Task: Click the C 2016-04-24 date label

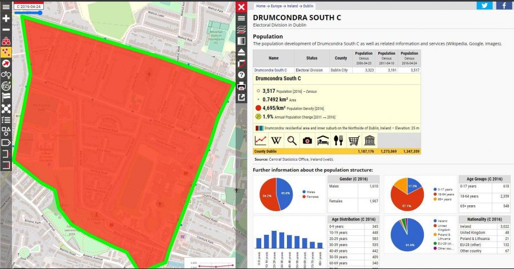Action: coord(29,6)
